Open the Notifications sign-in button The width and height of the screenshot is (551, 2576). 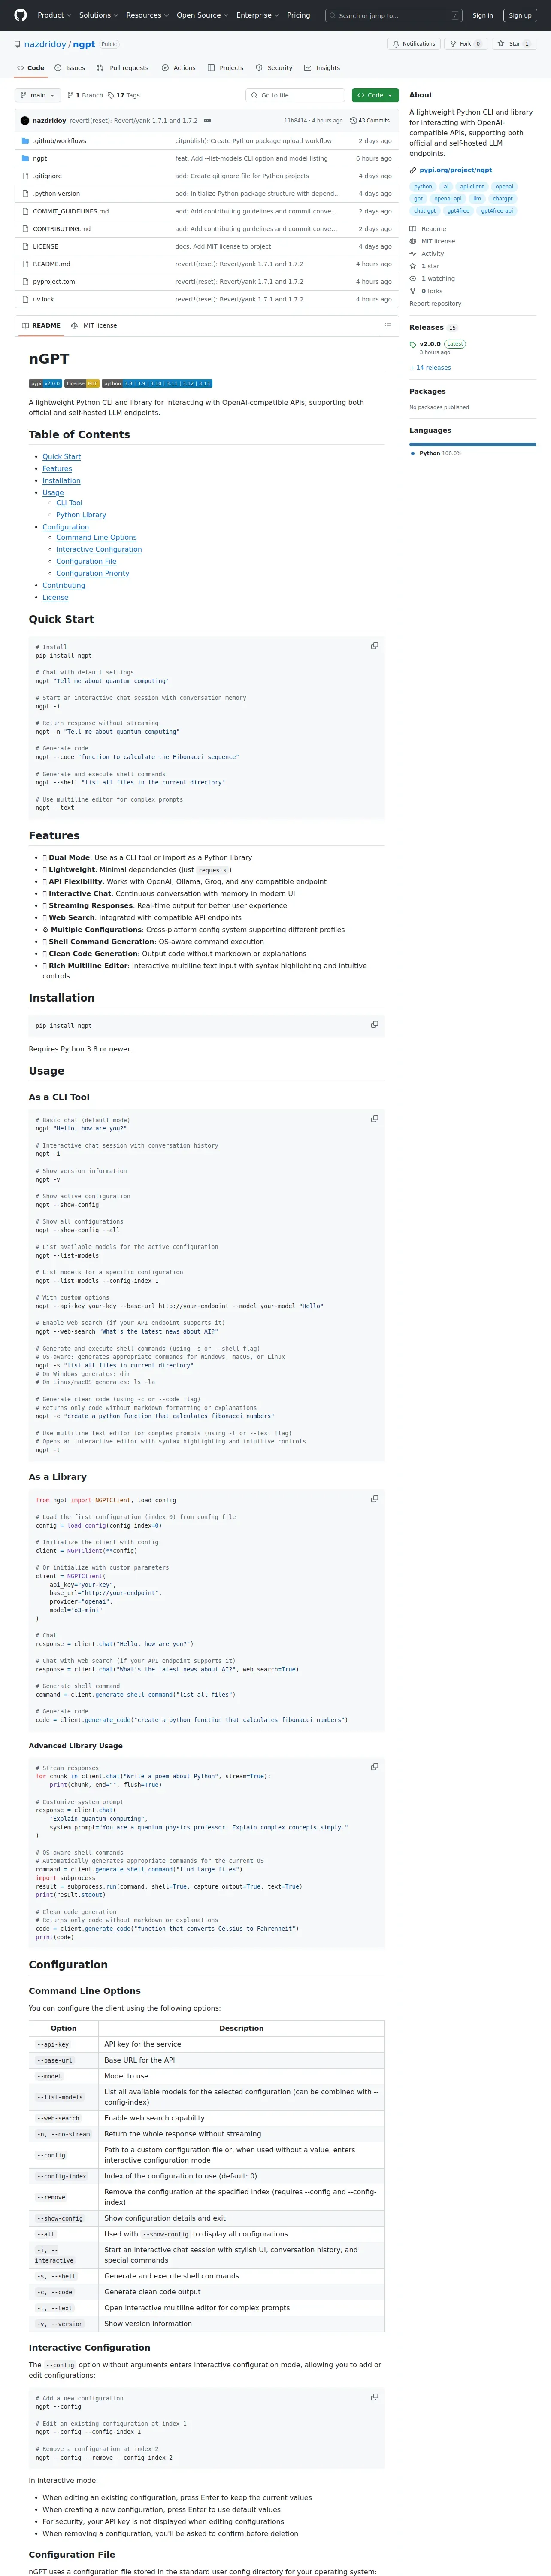414,44
